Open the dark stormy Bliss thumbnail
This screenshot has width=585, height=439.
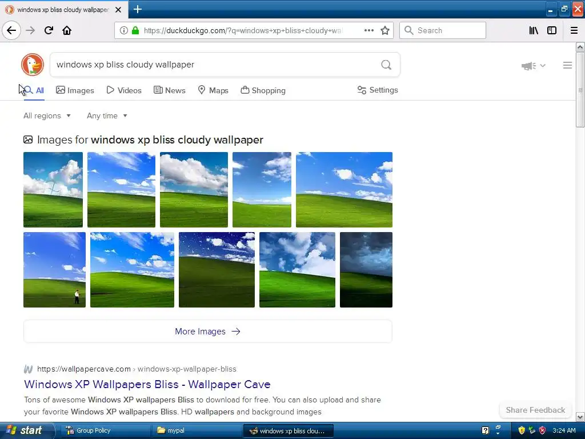pyautogui.click(x=366, y=270)
